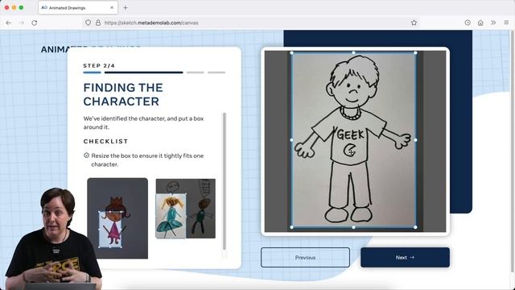Click the page vertical scrollbar
The image size is (515, 290).
pos(513,151)
